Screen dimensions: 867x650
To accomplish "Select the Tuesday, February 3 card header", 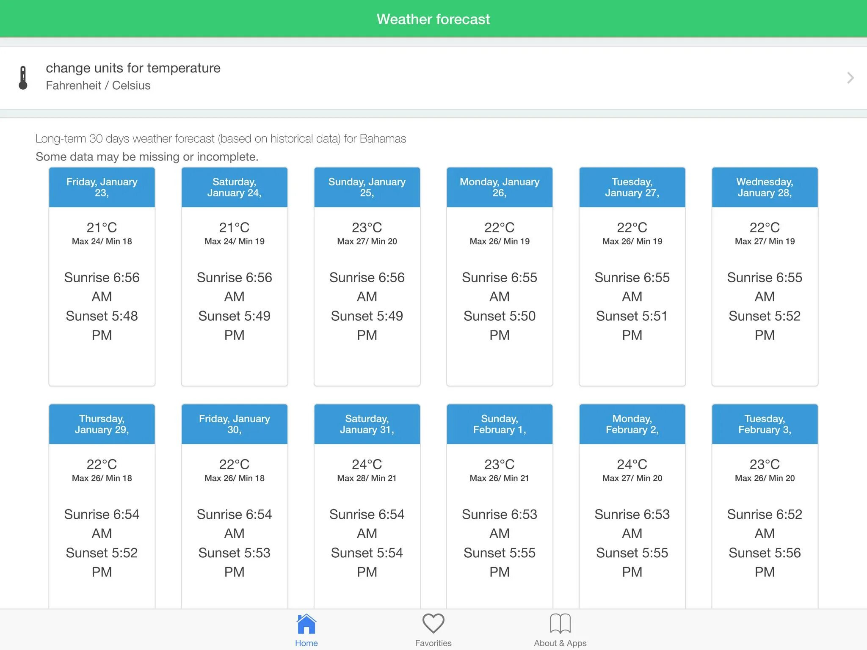I will tap(765, 424).
